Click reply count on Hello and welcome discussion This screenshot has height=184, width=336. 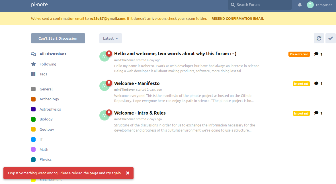click(x=318, y=54)
